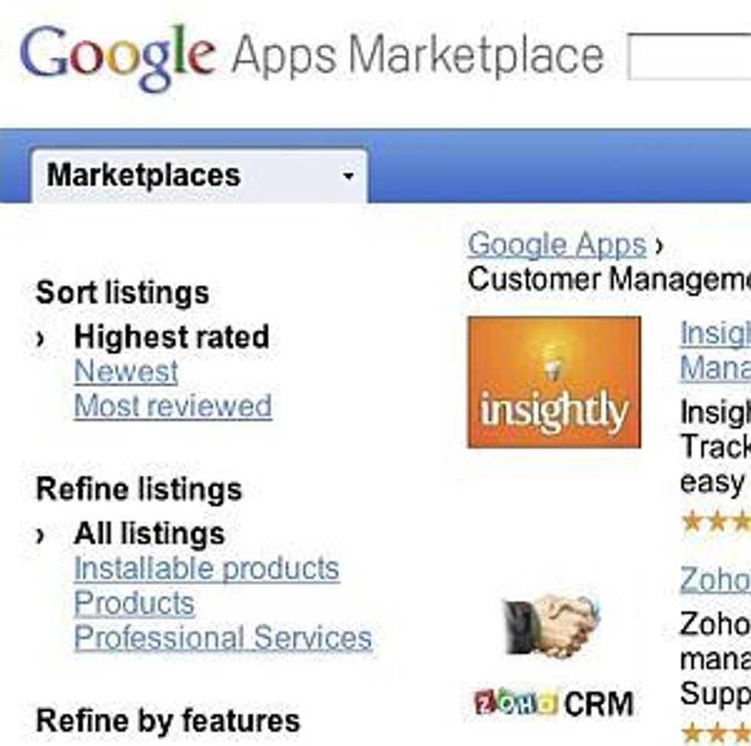The image size is (751, 746).
Task: Focus the search box beside Apps Marketplace
Action: point(690,57)
